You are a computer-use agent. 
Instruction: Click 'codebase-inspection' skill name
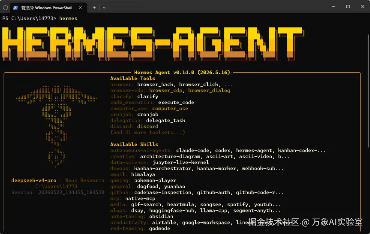point(163,193)
